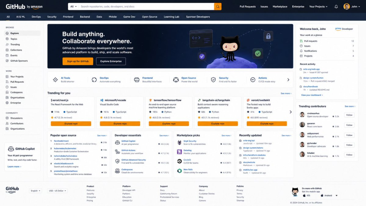
Task: Open the notifications bell icon
Action: tap(336, 6)
